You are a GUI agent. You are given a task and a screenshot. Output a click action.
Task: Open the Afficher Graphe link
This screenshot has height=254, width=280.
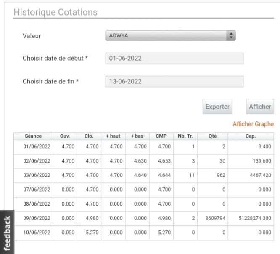[253, 124]
